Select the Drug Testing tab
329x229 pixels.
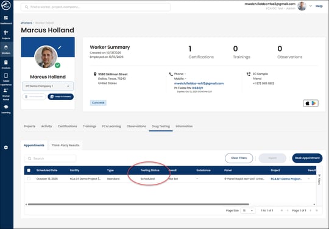click(161, 126)
